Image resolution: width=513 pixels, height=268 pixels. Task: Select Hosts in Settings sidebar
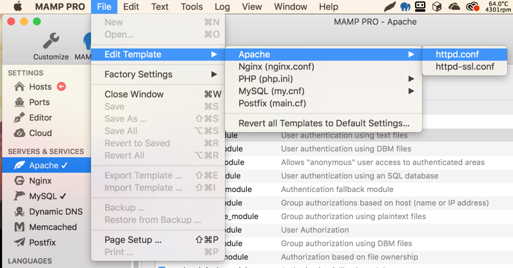click(40, 87)
